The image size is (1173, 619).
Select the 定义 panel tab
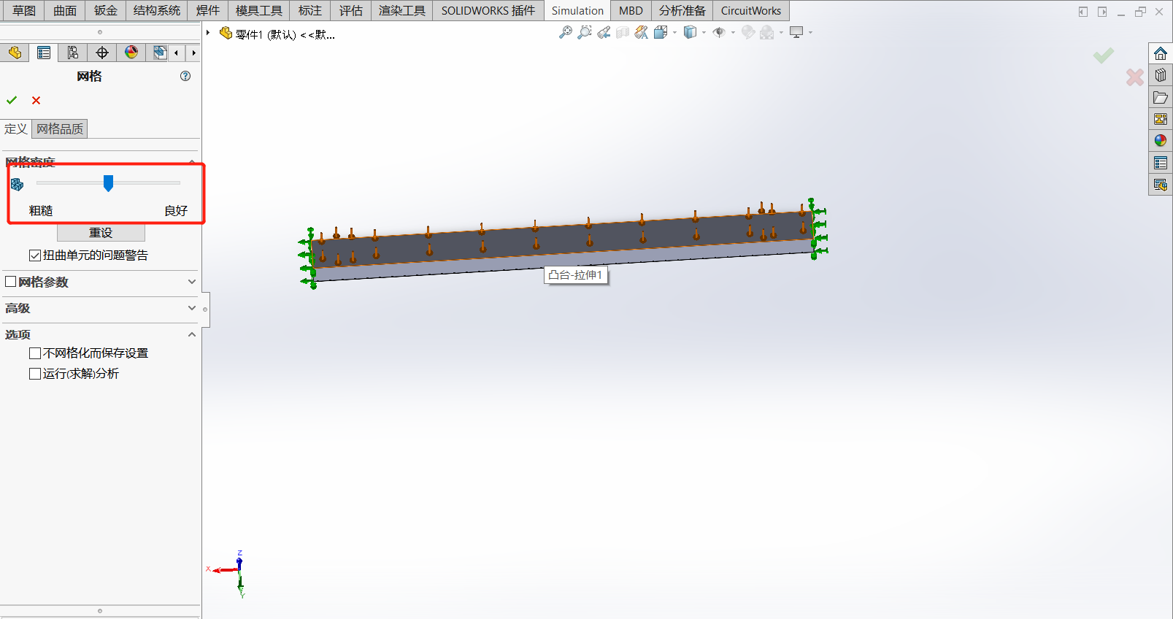click(15, 128)
